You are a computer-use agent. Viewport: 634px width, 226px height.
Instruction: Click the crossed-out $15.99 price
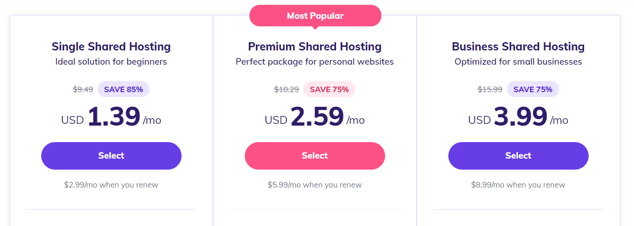coord(490,89)
